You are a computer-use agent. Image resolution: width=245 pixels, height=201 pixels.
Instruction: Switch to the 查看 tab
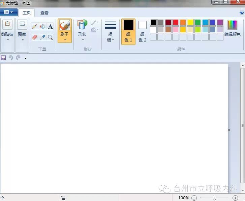click(44, 13)
